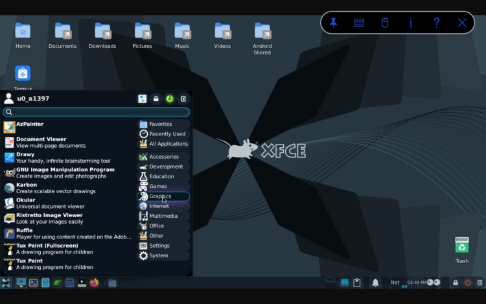This screenshot has height=304, width=486.
Task: Start Tux Paint (Fullscreen)
Action: tap(68, 248)
